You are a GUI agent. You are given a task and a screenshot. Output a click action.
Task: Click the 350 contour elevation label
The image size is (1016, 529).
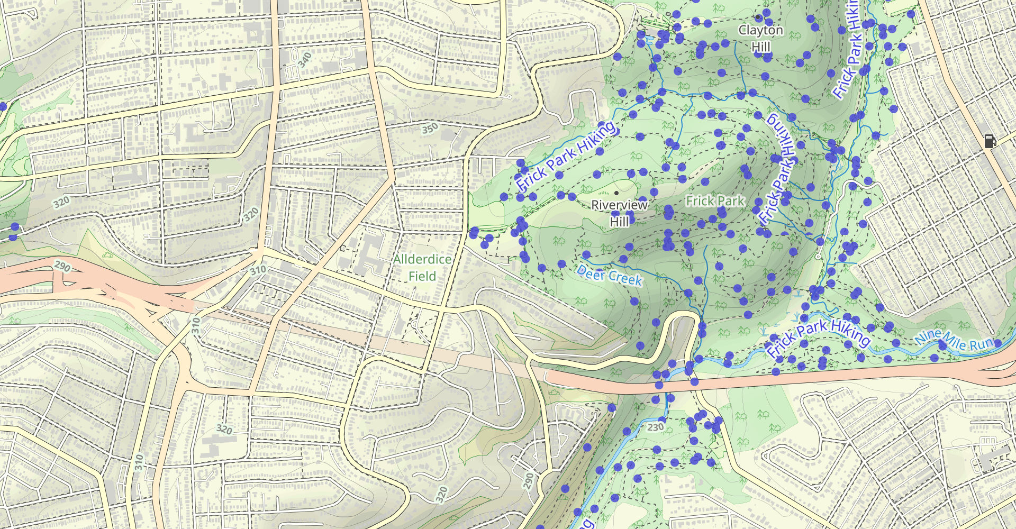point(430,128)
